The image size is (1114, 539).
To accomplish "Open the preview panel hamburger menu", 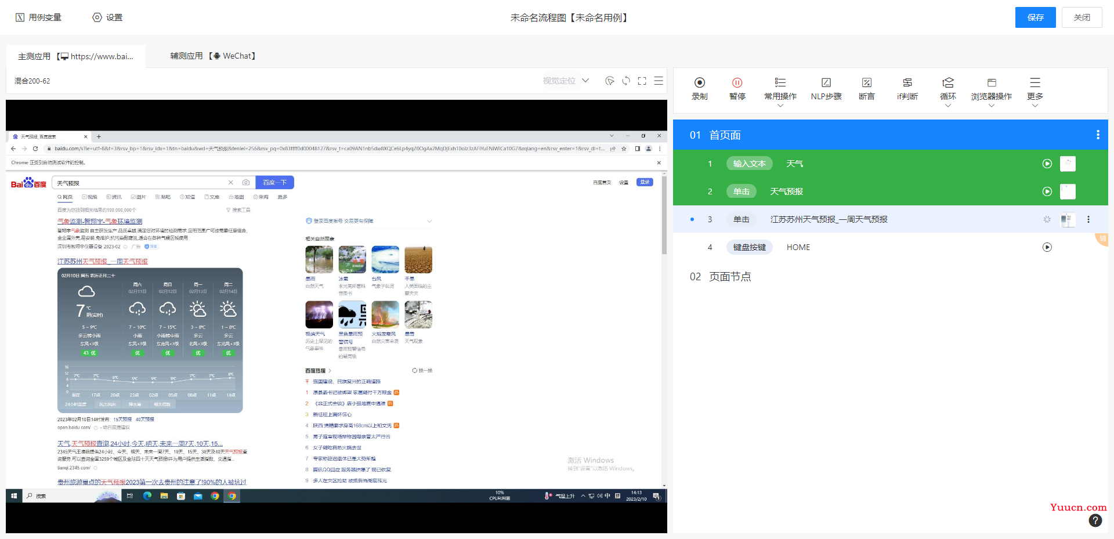I will tap(659, 81).
